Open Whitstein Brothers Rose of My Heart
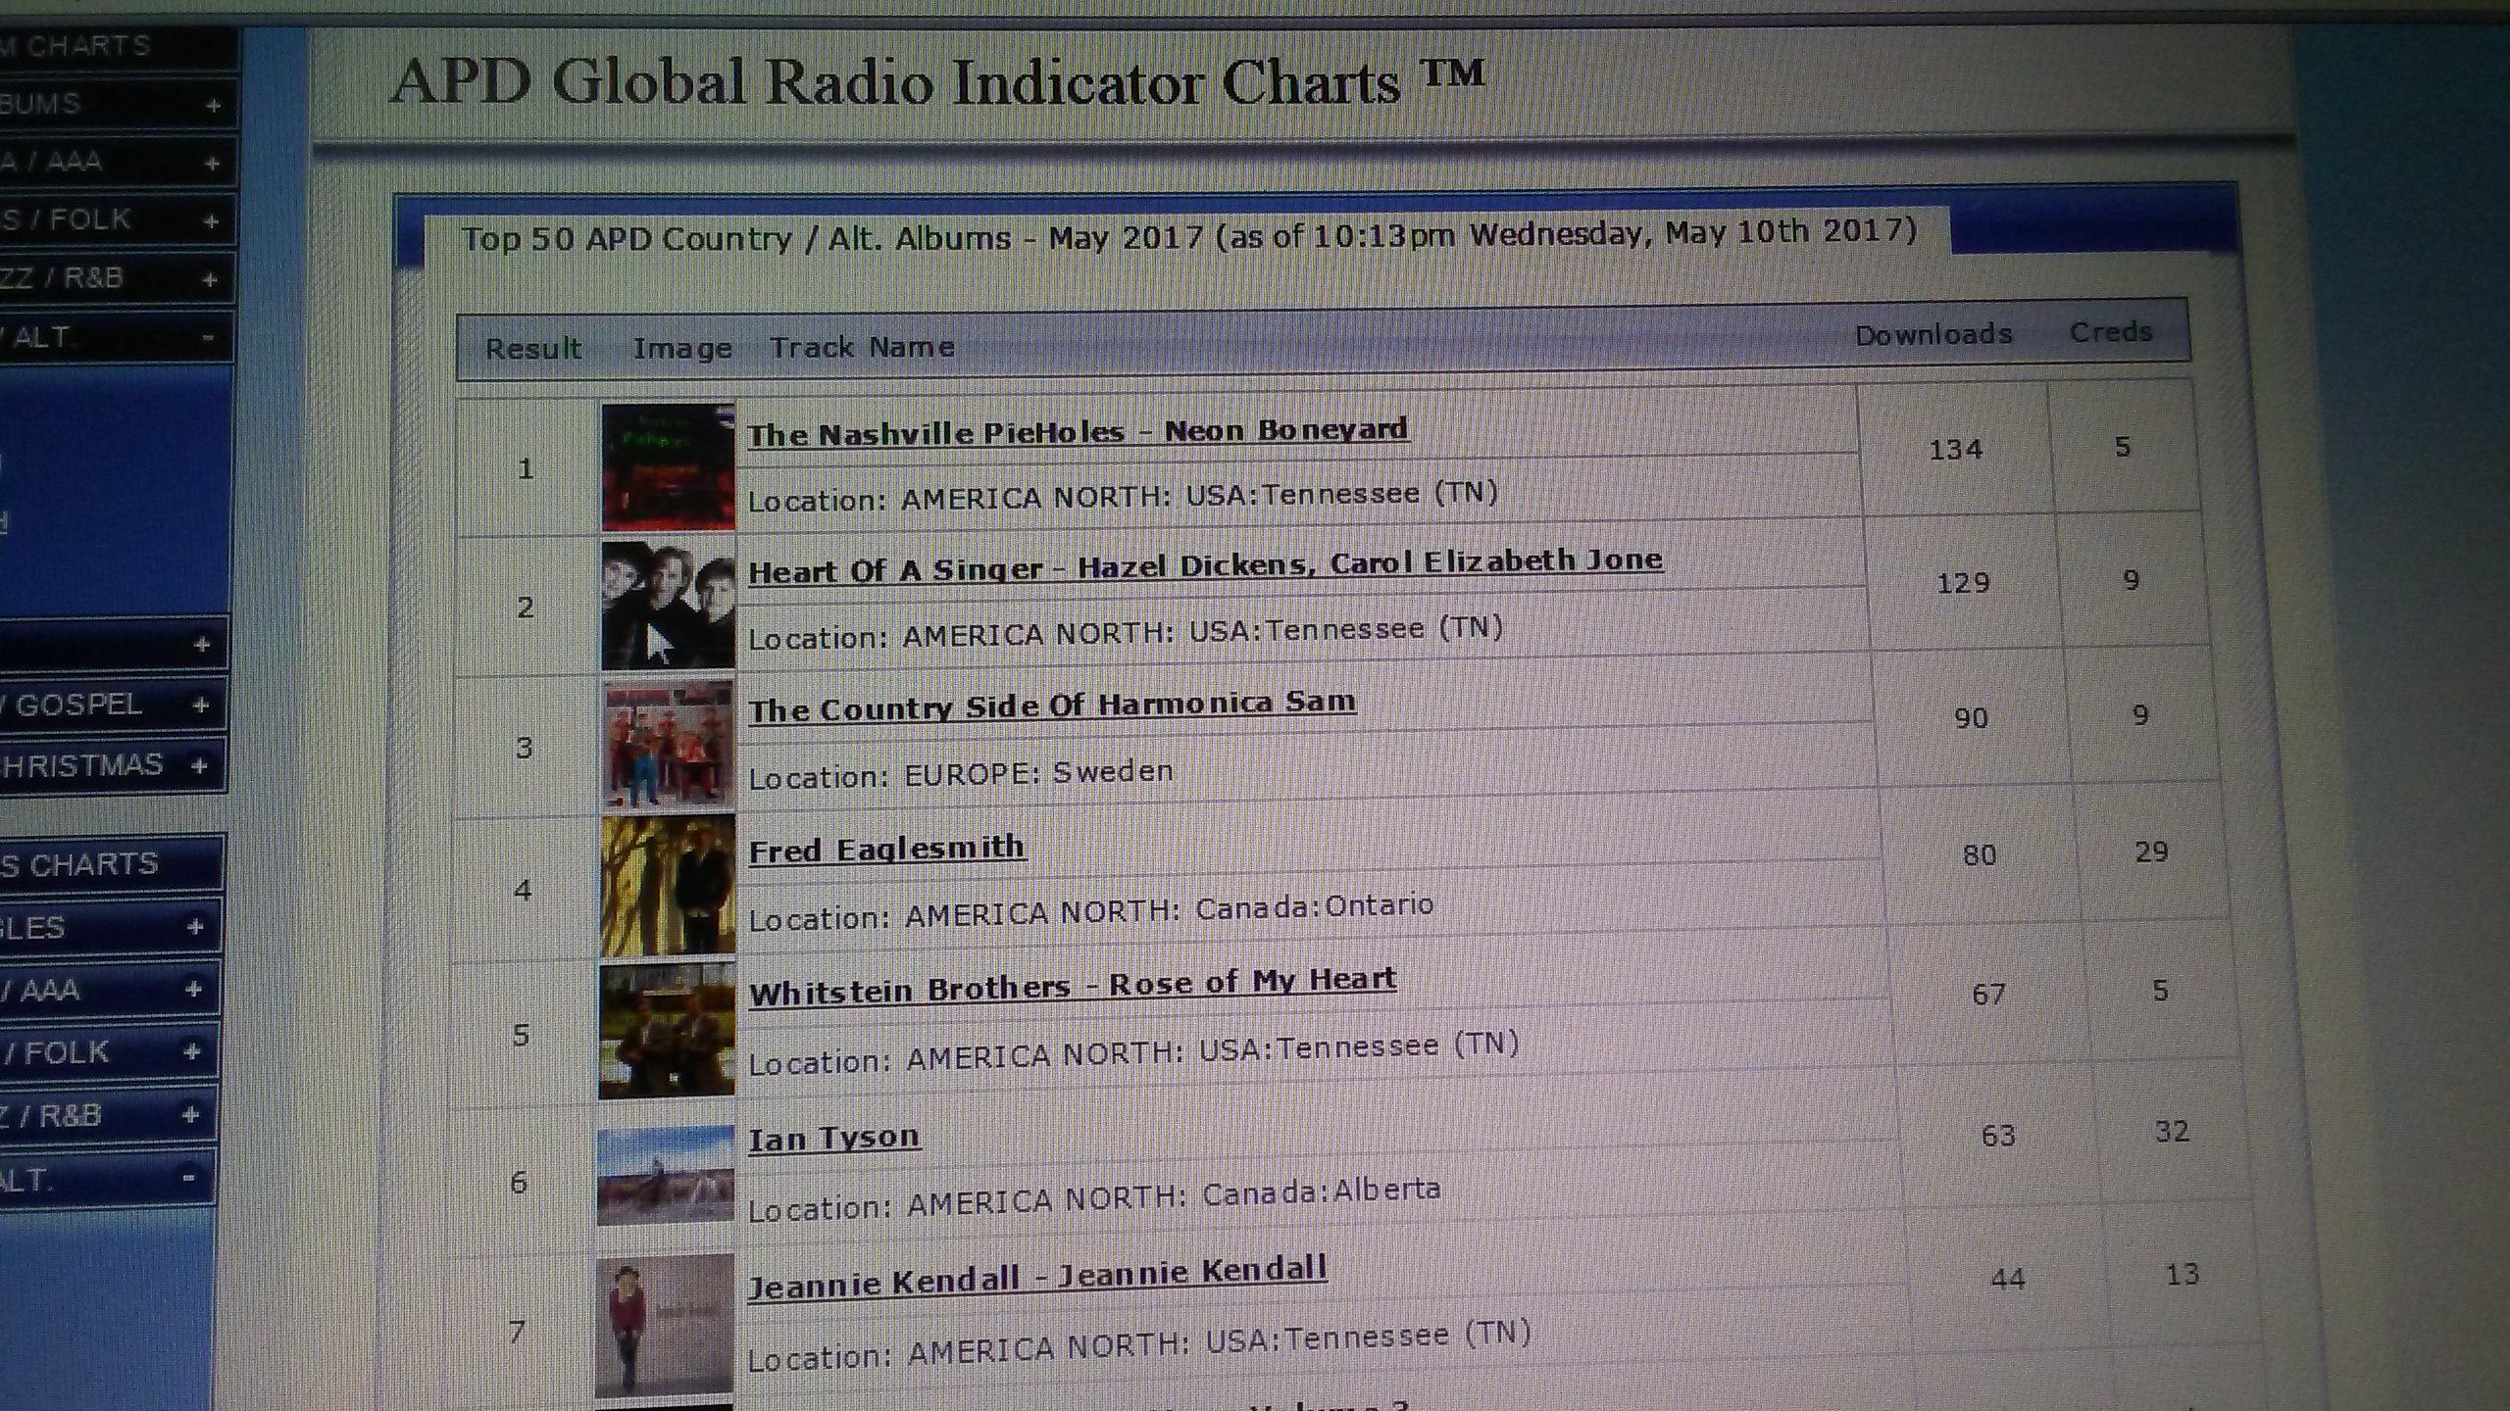The width and height of the screenshot is (2510, 1411). click(x=1072, y=986)
